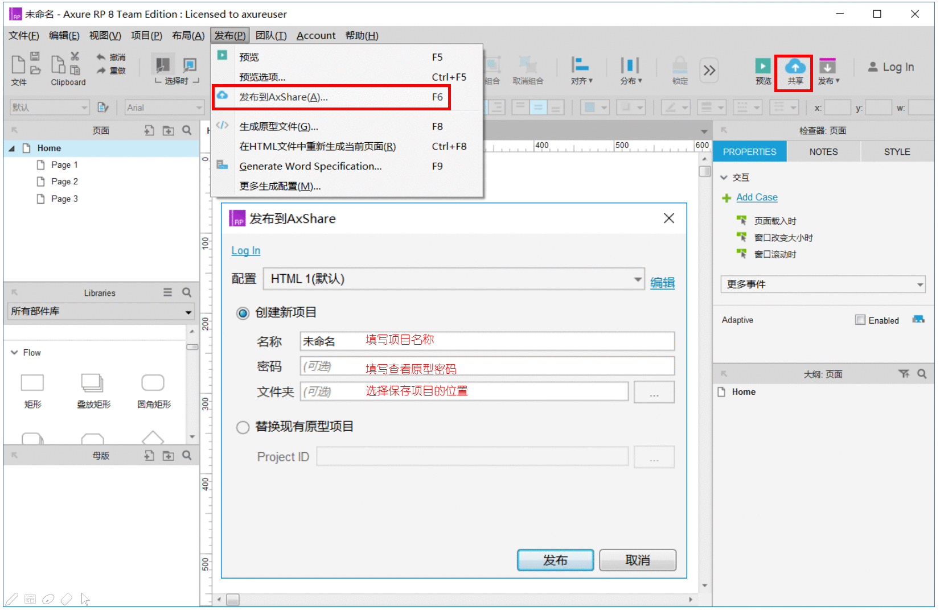The height and width of the screenshot is (611, 940).
Task: Select the Replace Existing Project radio button
Action: click(x=243, y=427)
